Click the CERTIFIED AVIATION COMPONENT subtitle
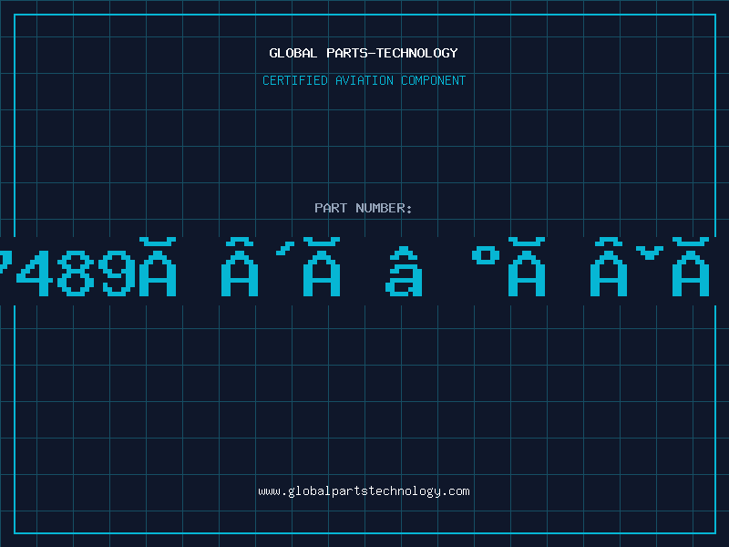729x547 pixels. [x=364, y=80]
